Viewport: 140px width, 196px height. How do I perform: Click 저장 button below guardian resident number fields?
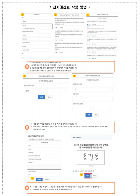click(x=89, y=115)
